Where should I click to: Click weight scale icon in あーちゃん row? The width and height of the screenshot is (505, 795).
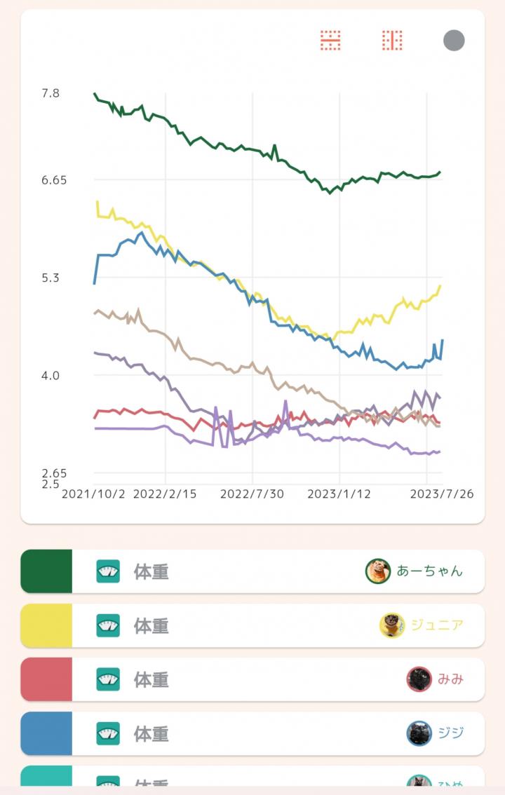tap(108, 571)
